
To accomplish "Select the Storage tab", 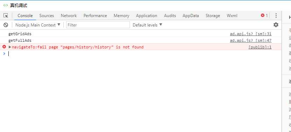I will [213, 16].
